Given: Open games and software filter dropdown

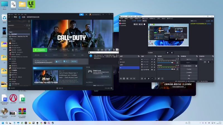Looking at the screenshot, I should click(17, 25).
